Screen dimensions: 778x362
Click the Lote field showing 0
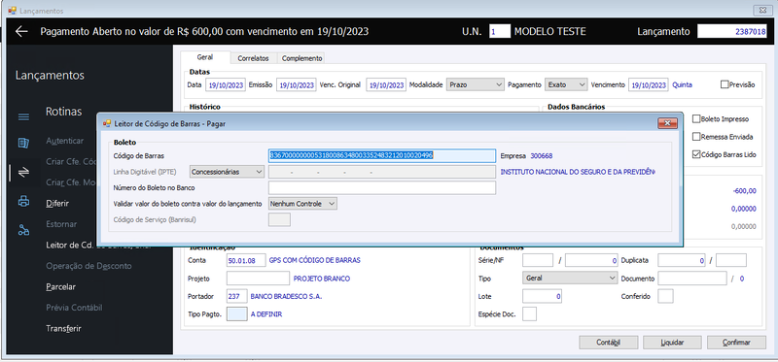543,296
